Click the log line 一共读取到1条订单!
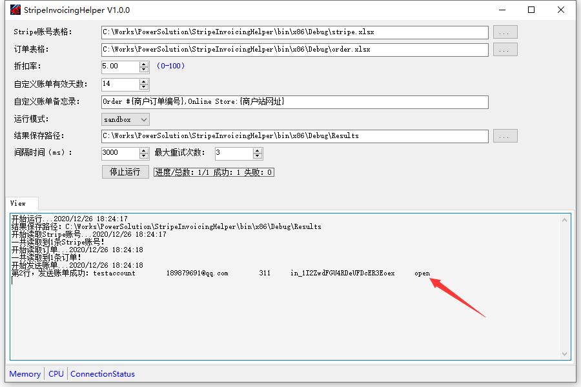The height and width of the screenshot is (387, 581). click(x=46, y=257)
